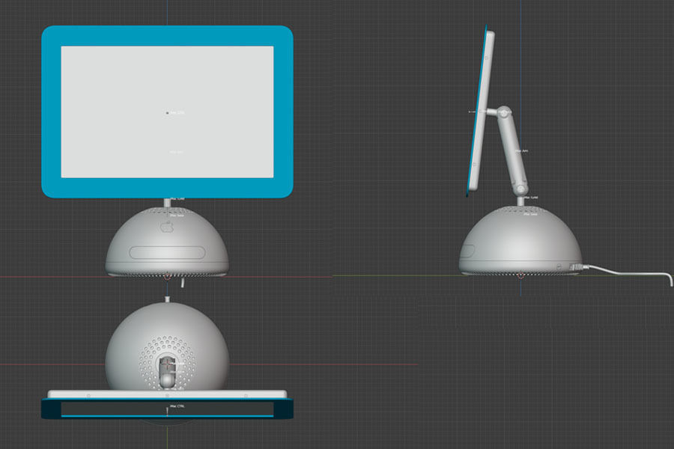Select the neck stub beneath the front-view display
The height and width of the screenshot is (449, 674).
(x=167, y=203)
